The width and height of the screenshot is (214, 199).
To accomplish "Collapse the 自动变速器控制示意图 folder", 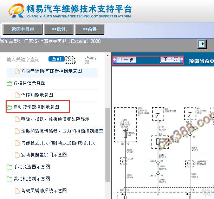I will click(x=36, y=107).
